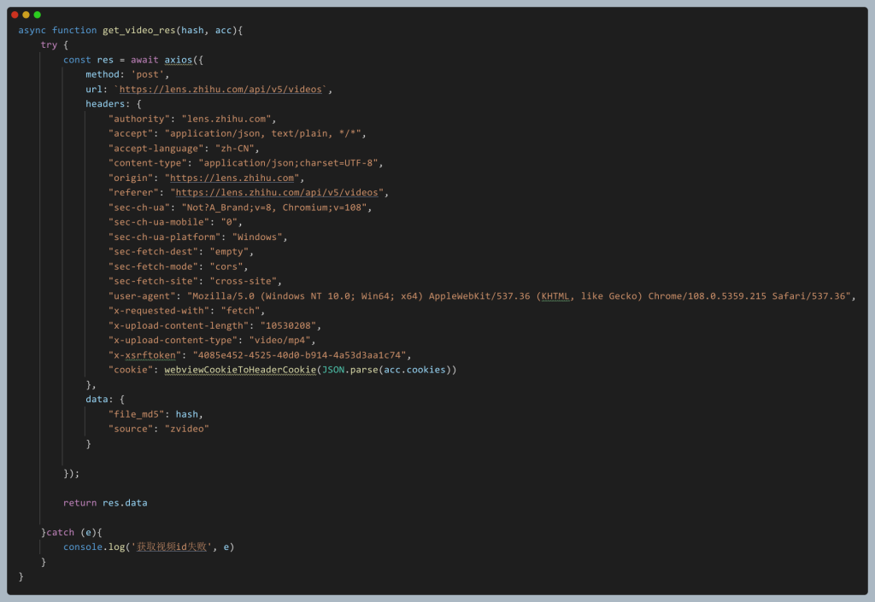Open the lens.zhihu.com URL in the url line
Screen dimensions: 875x602
tap(221, 90)
